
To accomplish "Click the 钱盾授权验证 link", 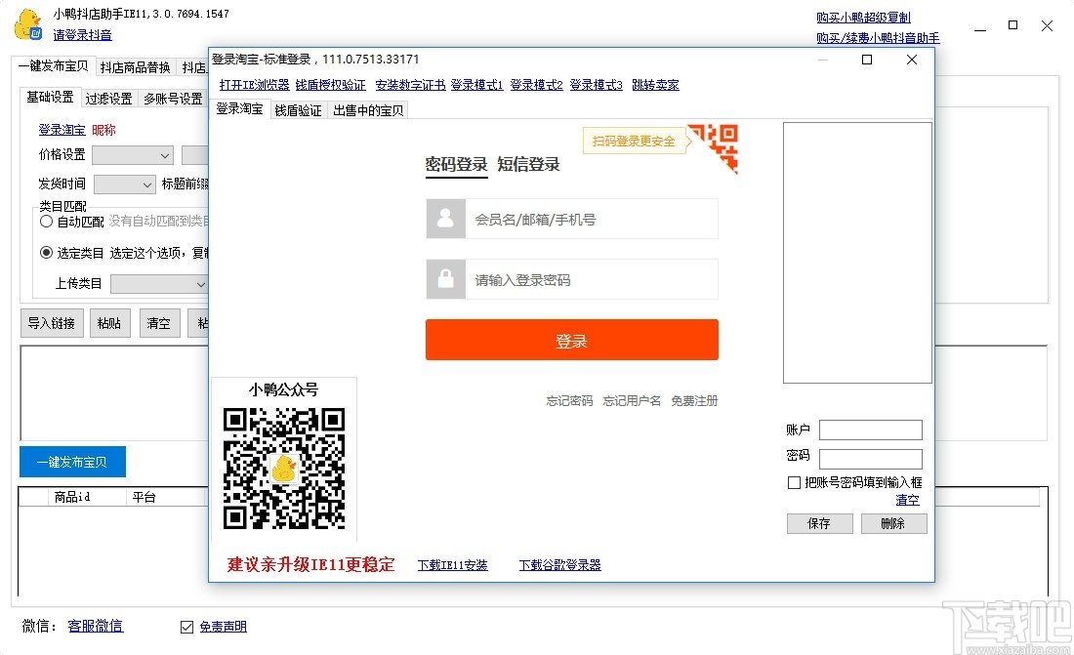I will click(x=331, y=85).
